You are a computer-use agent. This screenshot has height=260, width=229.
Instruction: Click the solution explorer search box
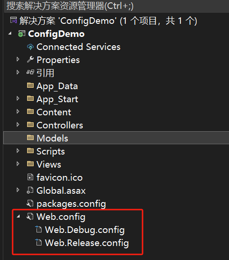click(116, 6)
